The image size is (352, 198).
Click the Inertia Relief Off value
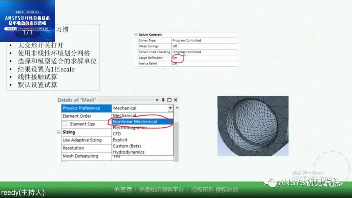point(175,64)
